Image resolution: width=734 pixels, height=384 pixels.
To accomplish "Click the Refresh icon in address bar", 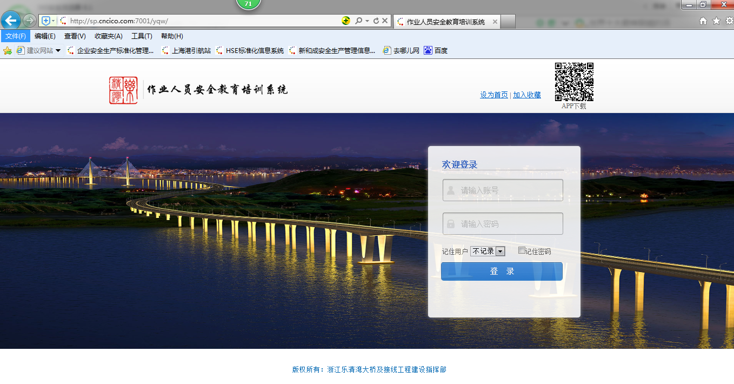I will point(376,21).
